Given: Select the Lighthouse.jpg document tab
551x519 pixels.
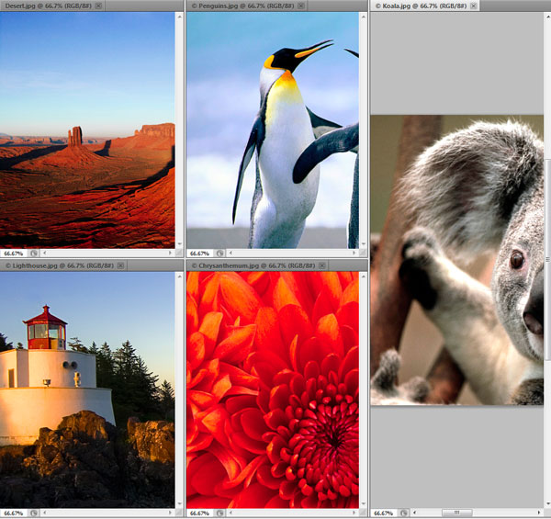Looking at the screenshot, I should [53, 265].
